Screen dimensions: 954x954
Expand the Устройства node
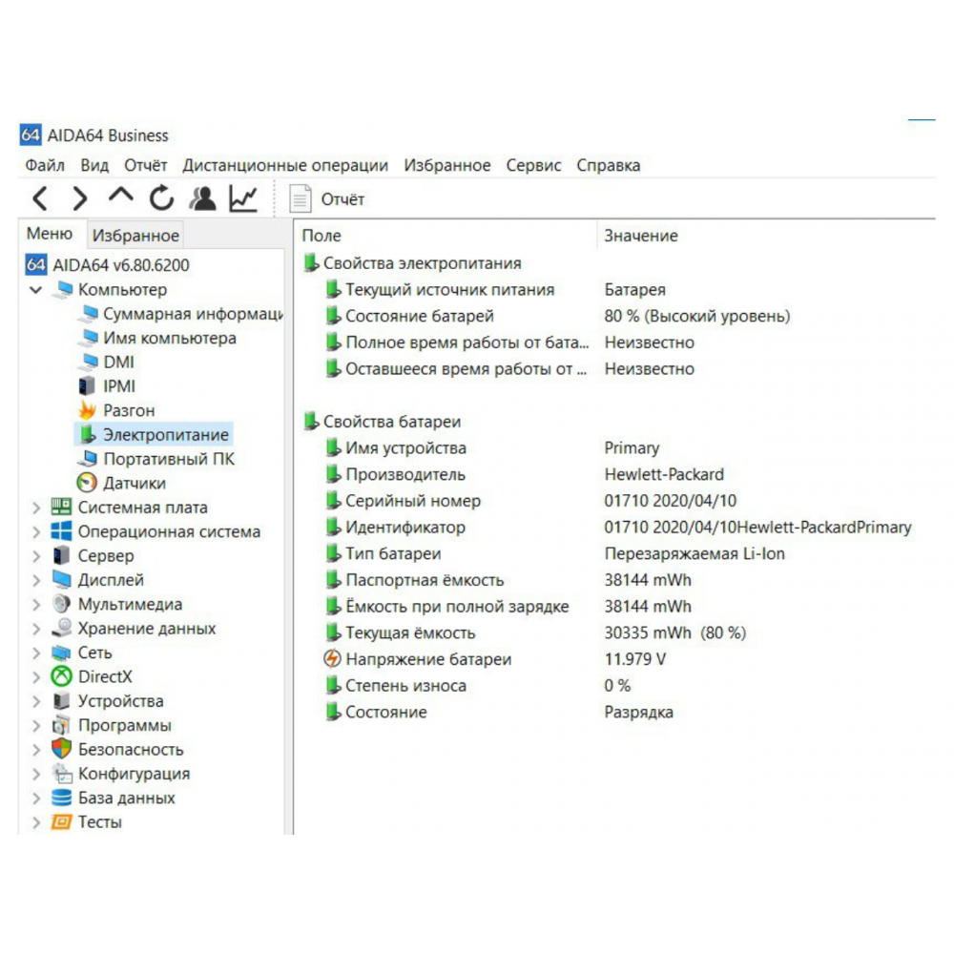coord(36,701)
